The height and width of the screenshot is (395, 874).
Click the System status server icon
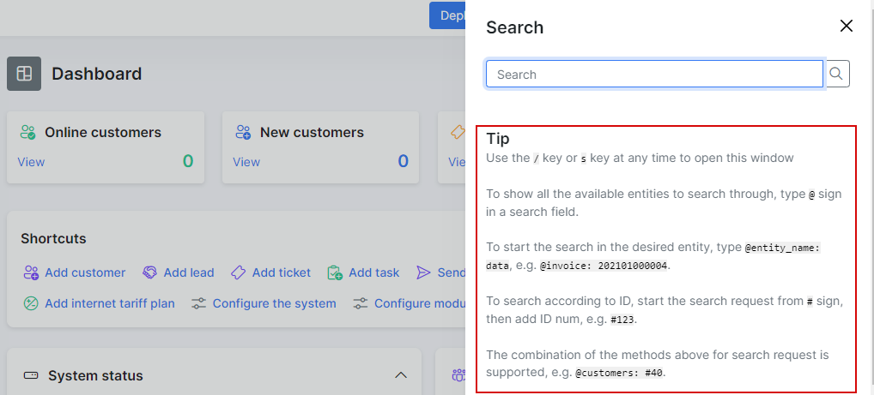coord(31,375)
